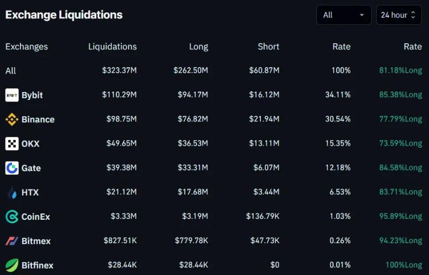
Task: Click the Bitfinex leaf logo icon
Action: (x=12, y=265)
